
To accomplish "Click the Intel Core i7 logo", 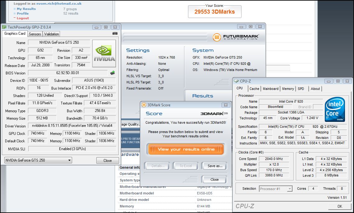I will pyautogui.click(x=335, y=109).
